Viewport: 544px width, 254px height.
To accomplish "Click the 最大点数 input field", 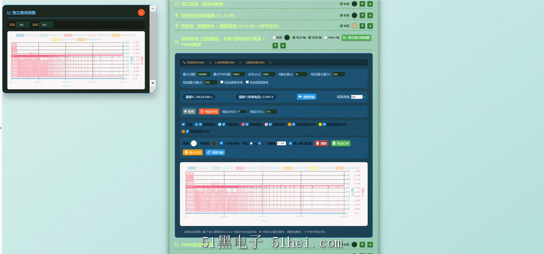I will 203,74.
